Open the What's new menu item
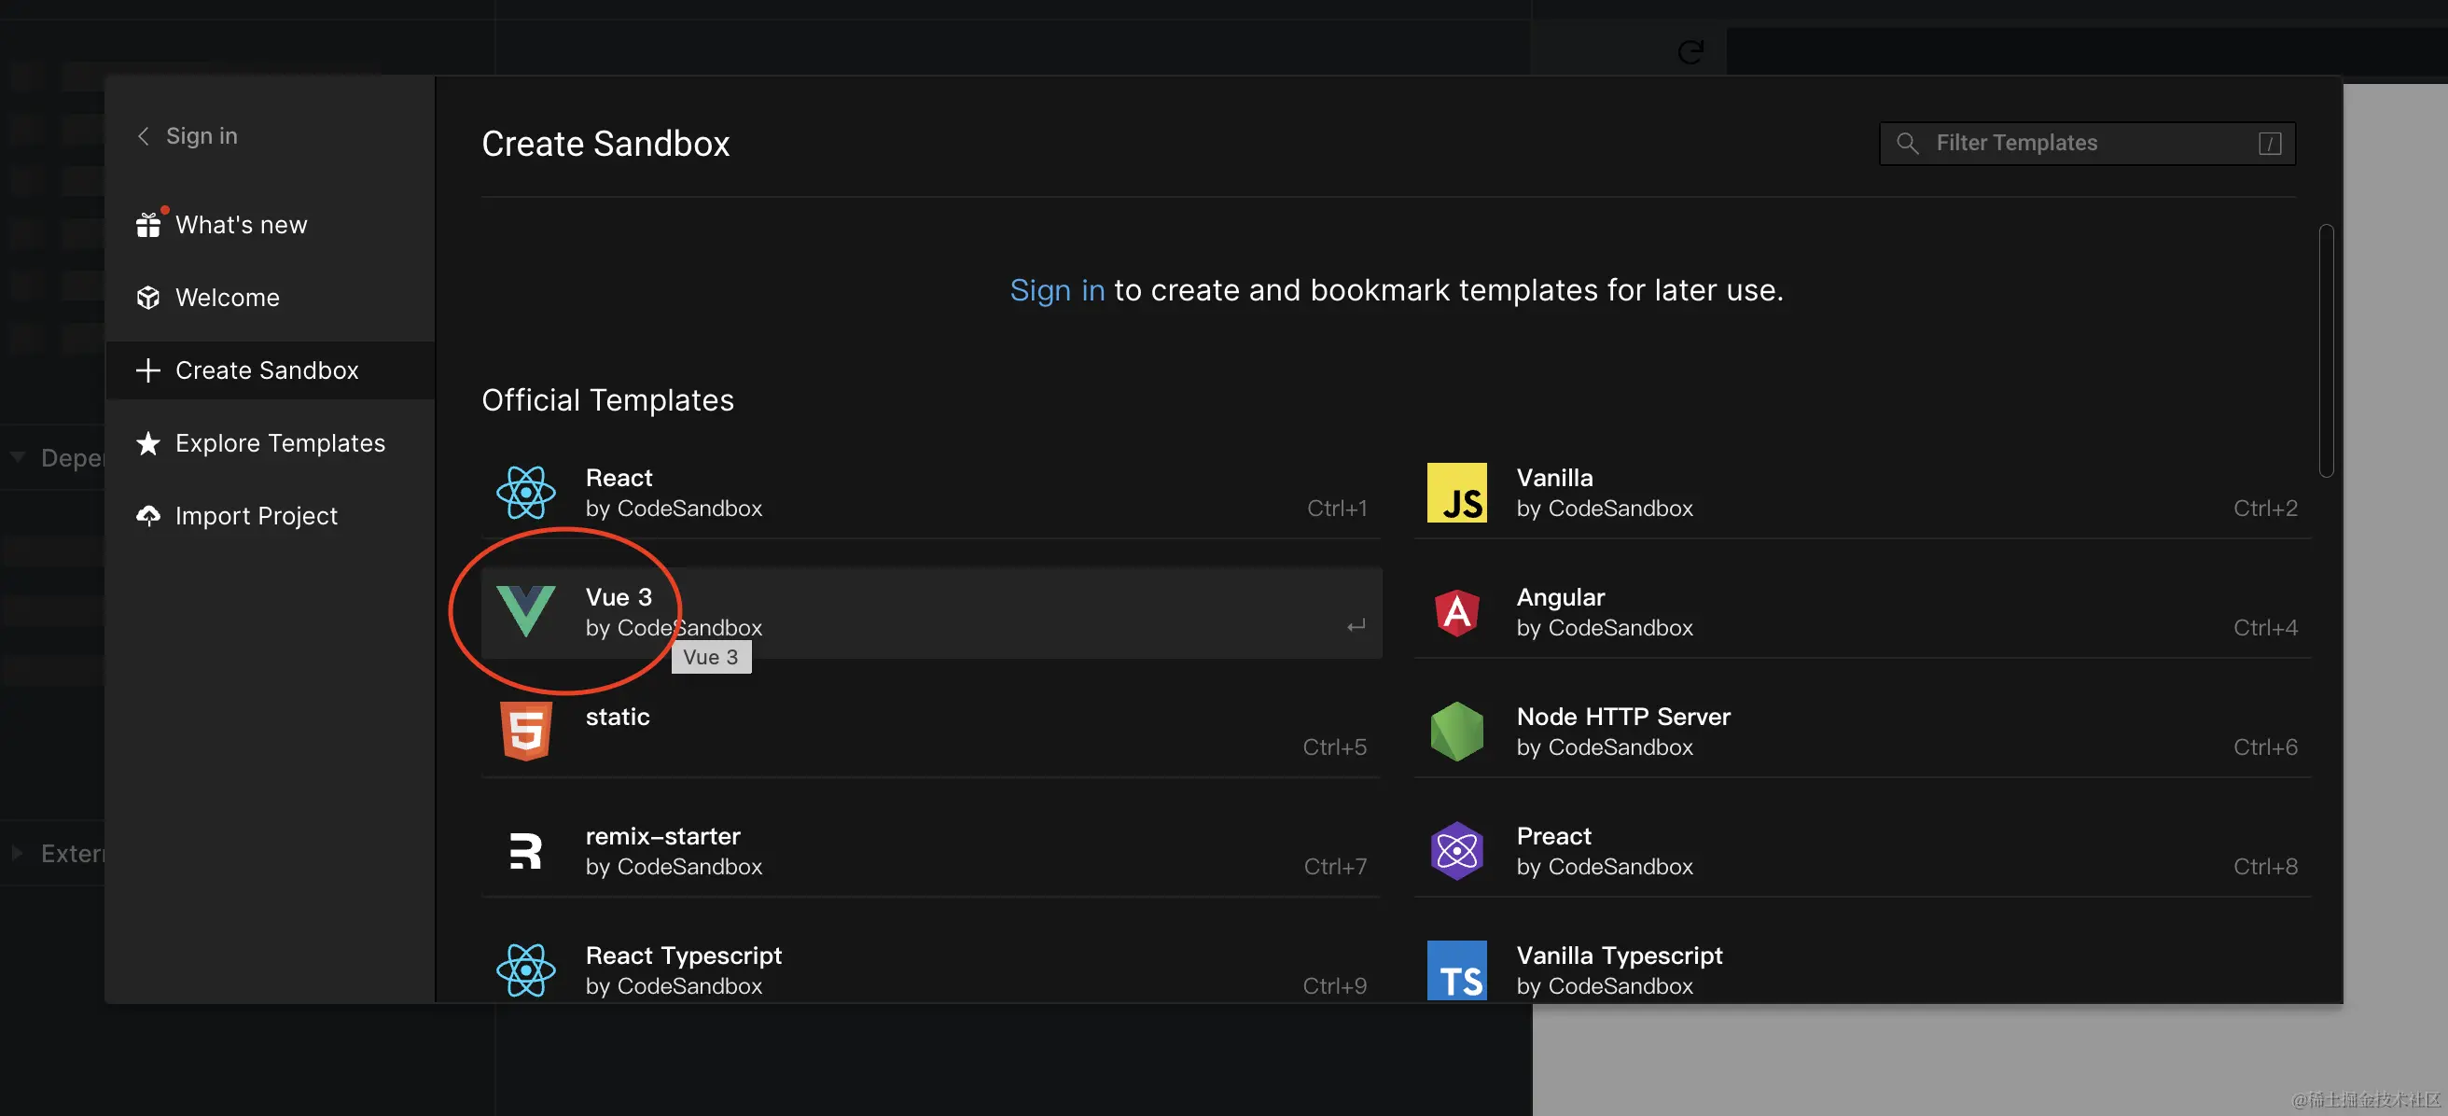2448x1116 pixels. (241, 225)
